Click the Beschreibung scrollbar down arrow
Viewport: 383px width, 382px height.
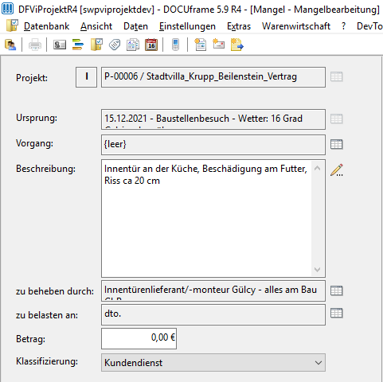(317, 270)
